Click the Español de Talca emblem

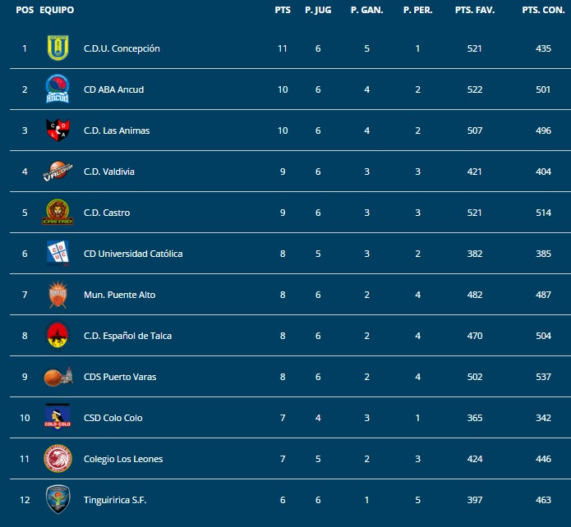[58, 336]
